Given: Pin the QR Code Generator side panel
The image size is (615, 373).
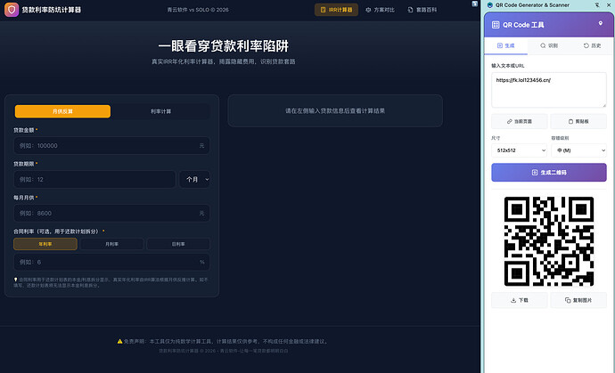Looking at the screenshot, I should point(597,5).
